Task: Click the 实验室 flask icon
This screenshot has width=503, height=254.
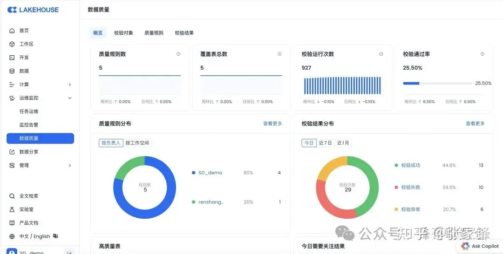Action: tap(12, 209)
